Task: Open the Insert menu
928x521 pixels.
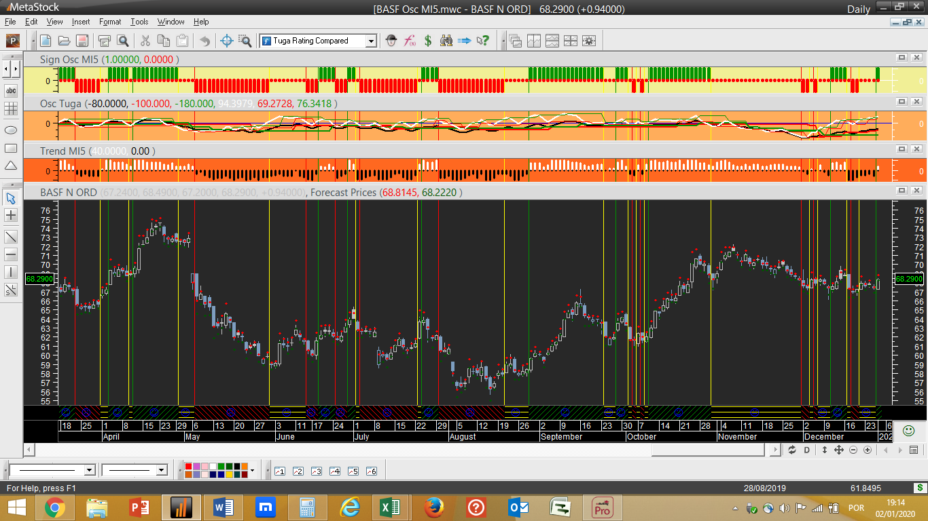Action: [x=80, y=22]
